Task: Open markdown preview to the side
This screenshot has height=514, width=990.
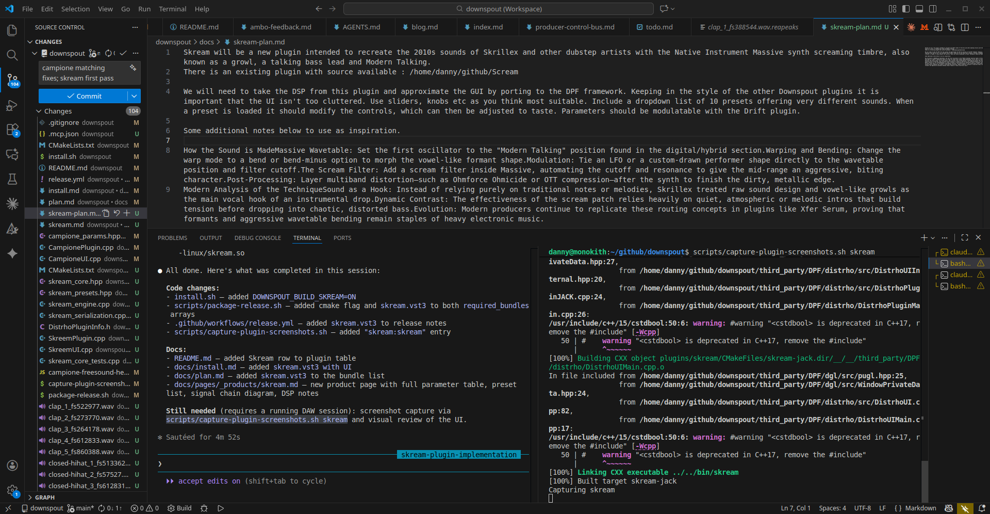Action: click(938, 27)
